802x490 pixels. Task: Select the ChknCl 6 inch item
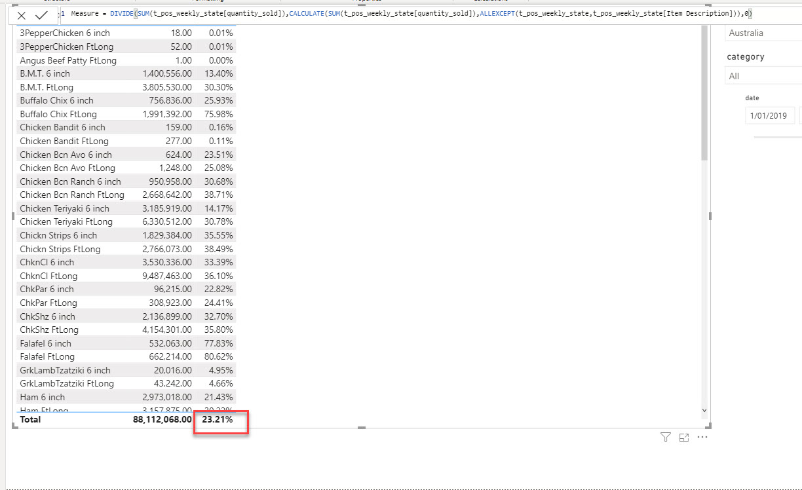(47, 262)
